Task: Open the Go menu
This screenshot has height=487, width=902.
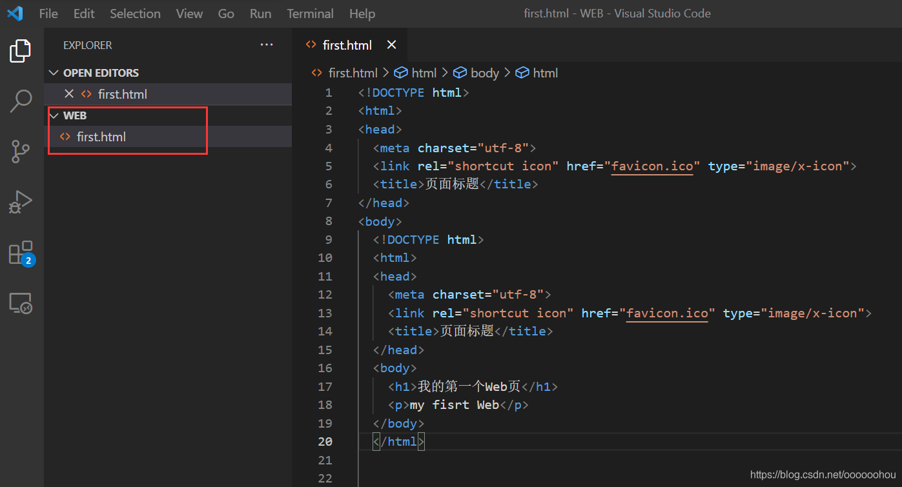Action: point(226,14)
